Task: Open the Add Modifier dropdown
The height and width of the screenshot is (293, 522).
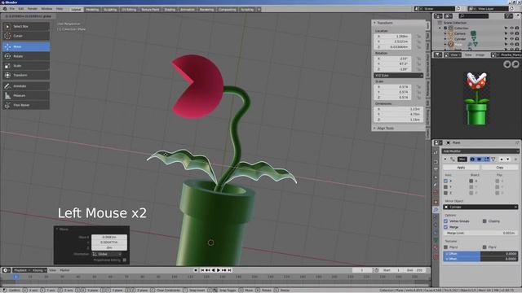Action: coord(480,151)
